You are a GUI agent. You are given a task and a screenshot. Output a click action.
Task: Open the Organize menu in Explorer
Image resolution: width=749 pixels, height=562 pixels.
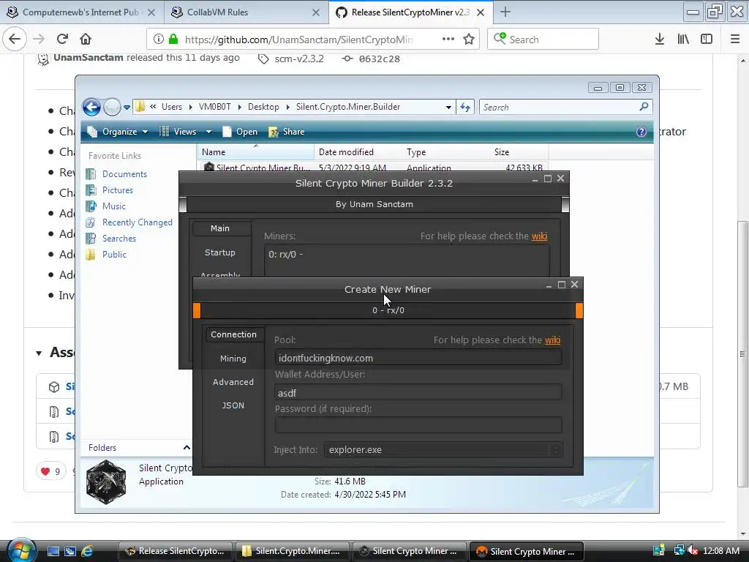point(118,132)
